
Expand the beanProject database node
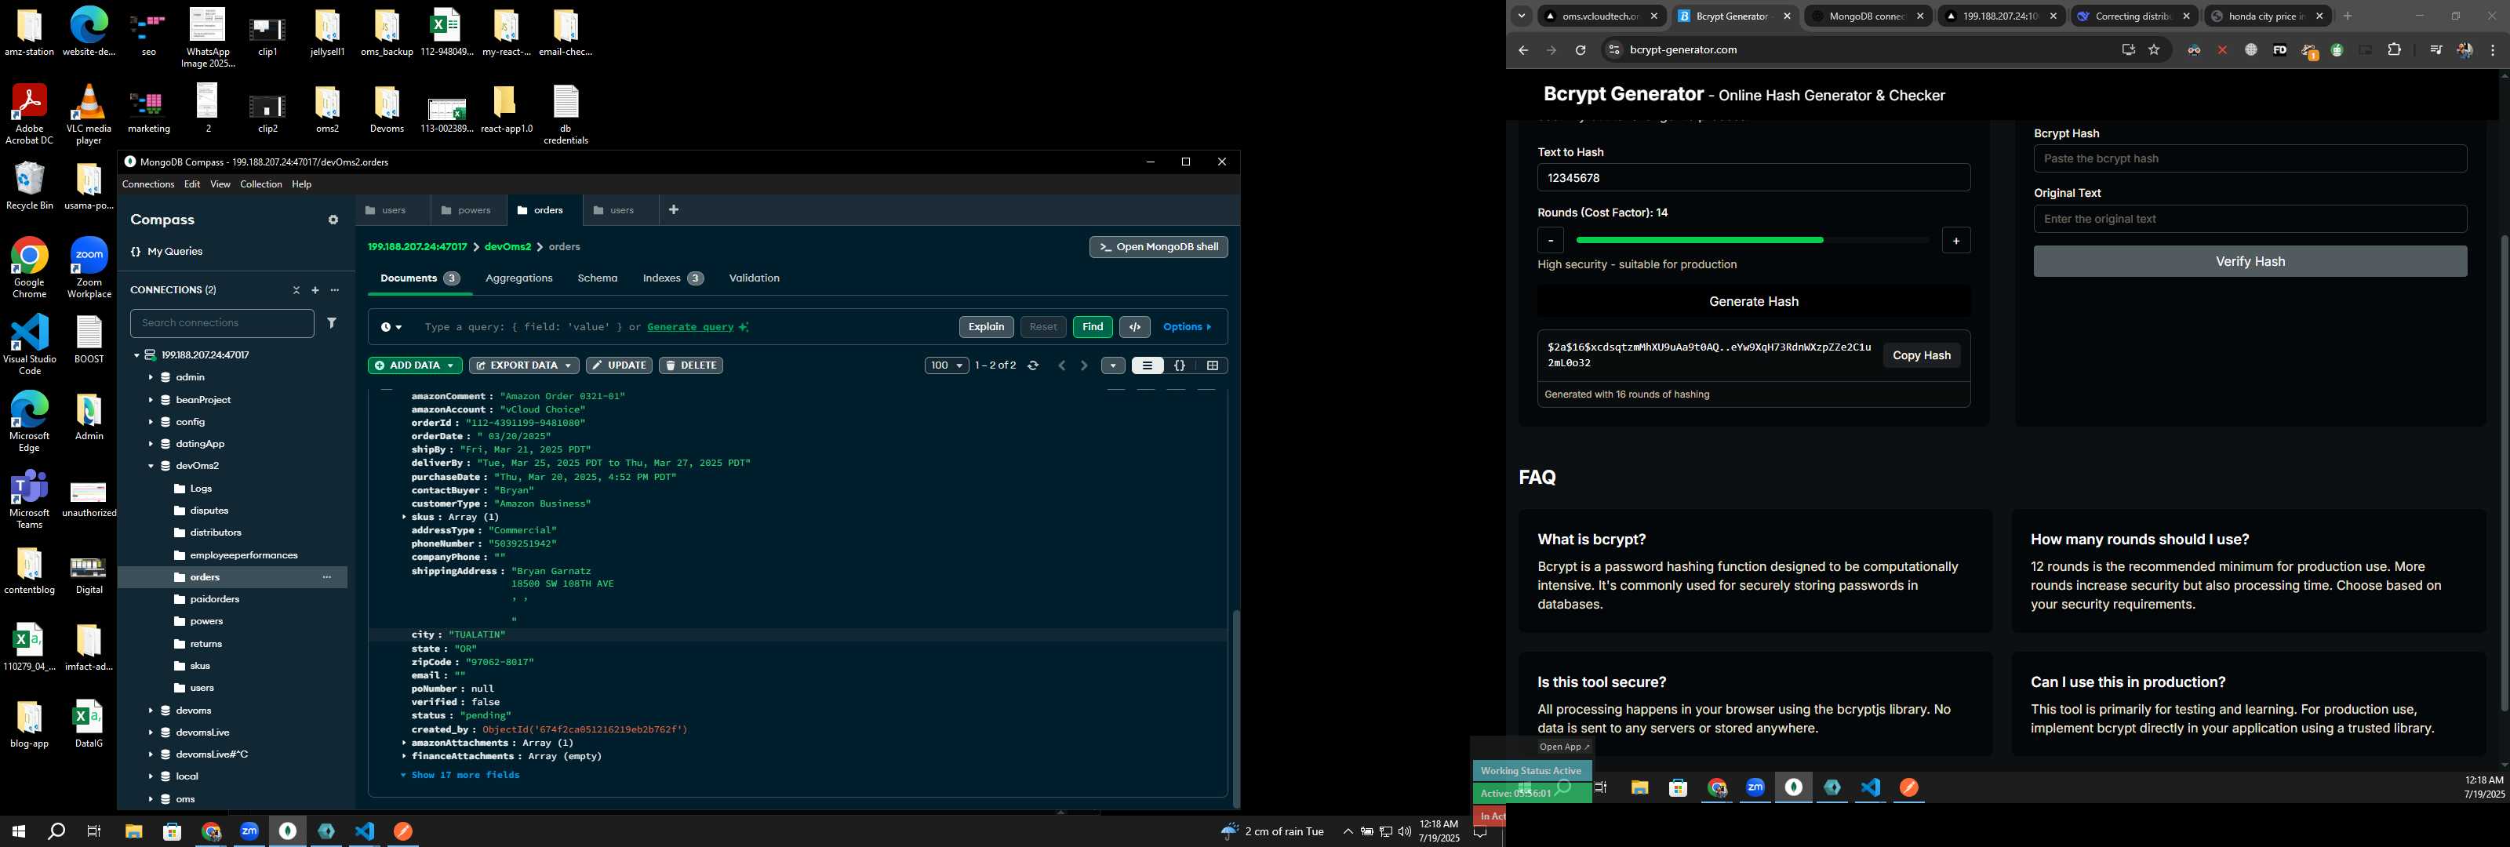[x=151, y=400]
